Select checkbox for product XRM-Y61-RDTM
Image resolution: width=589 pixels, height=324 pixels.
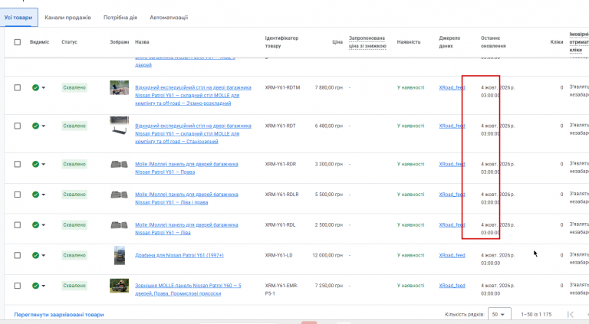pyautogui.click(x=18, y=87)
